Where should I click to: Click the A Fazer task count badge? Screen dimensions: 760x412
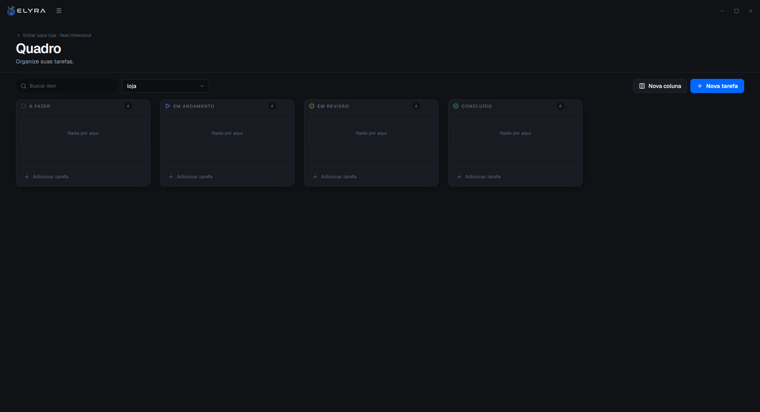point(128,106)
